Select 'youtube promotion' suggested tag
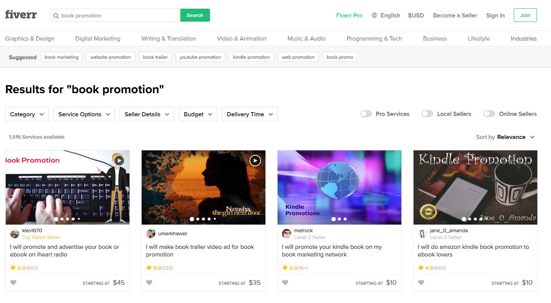The image size is (551, 303). point(200,57)
